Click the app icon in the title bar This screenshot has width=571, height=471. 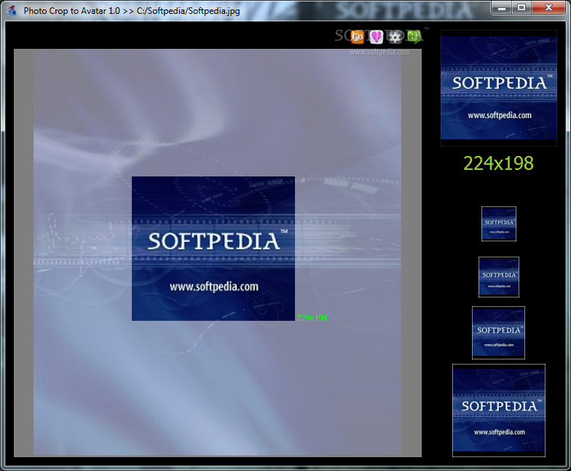point(12,10)
